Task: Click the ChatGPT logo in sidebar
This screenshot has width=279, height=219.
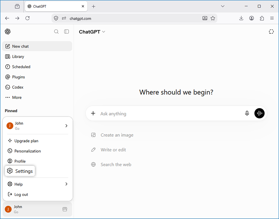Action: (x=8, y=31)
